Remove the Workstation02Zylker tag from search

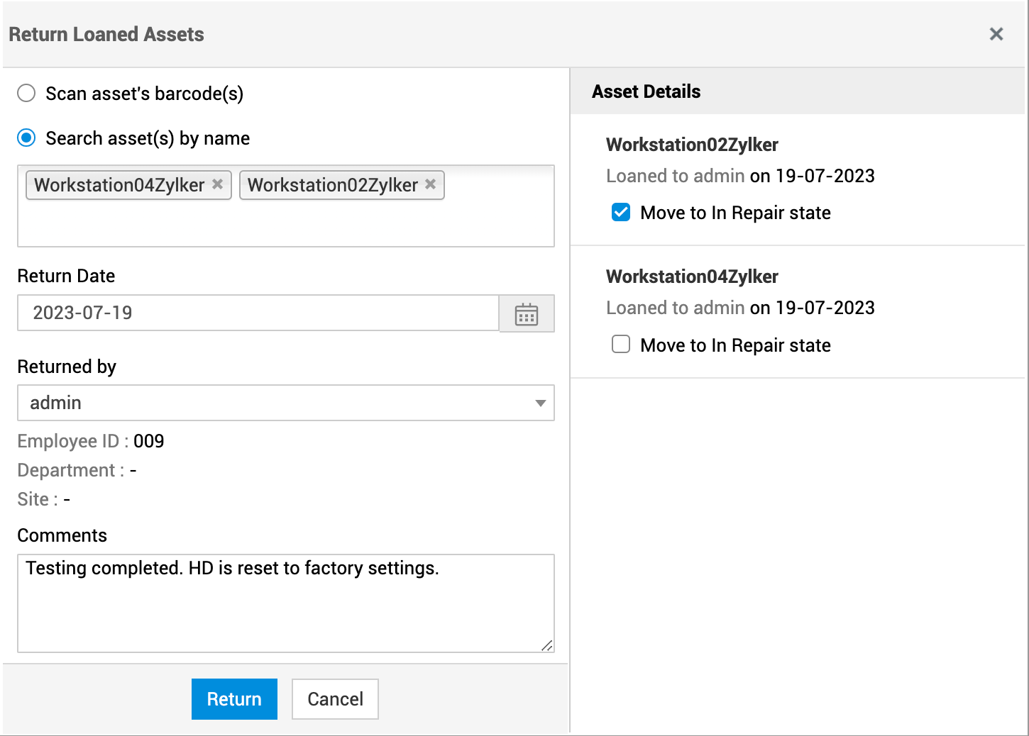pos(430,184)
